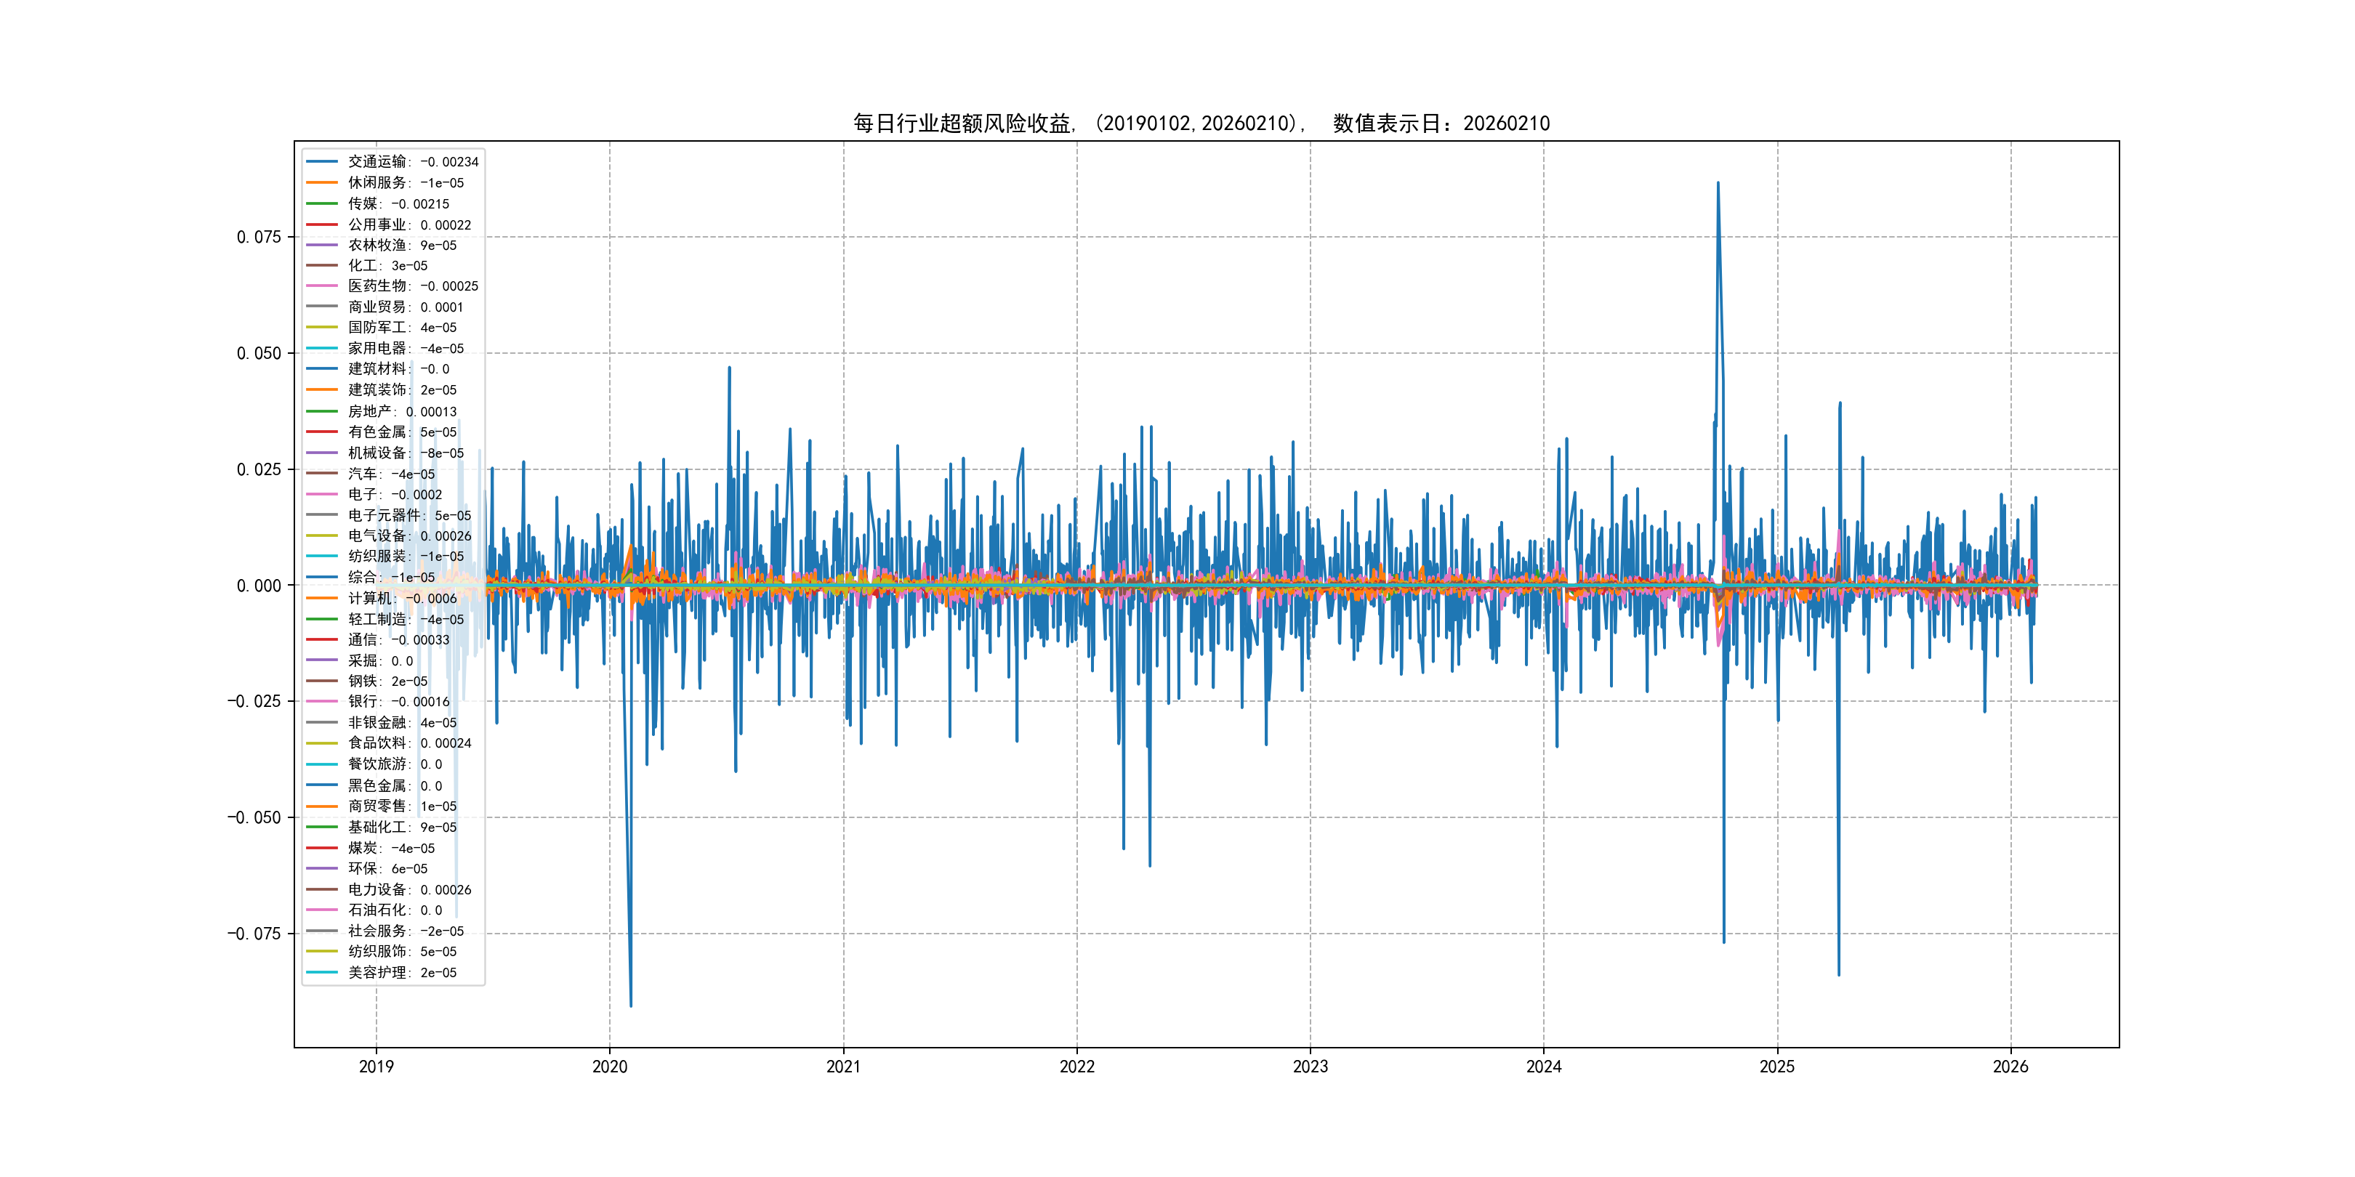Click the 2026 x-axis tick label
Image resolution: width=2355 pixels, height=1177 pixels.
pos(2010,1067)
